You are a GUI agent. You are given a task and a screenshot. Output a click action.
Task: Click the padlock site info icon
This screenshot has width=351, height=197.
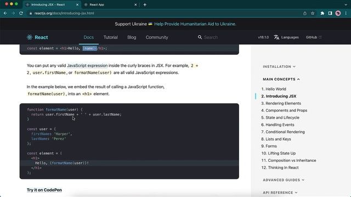31,13
